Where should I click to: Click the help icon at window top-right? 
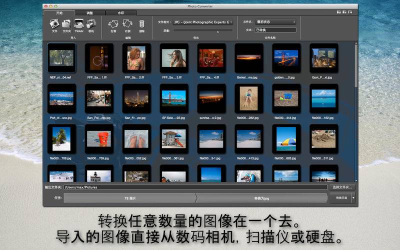click(x=339, y=12)
